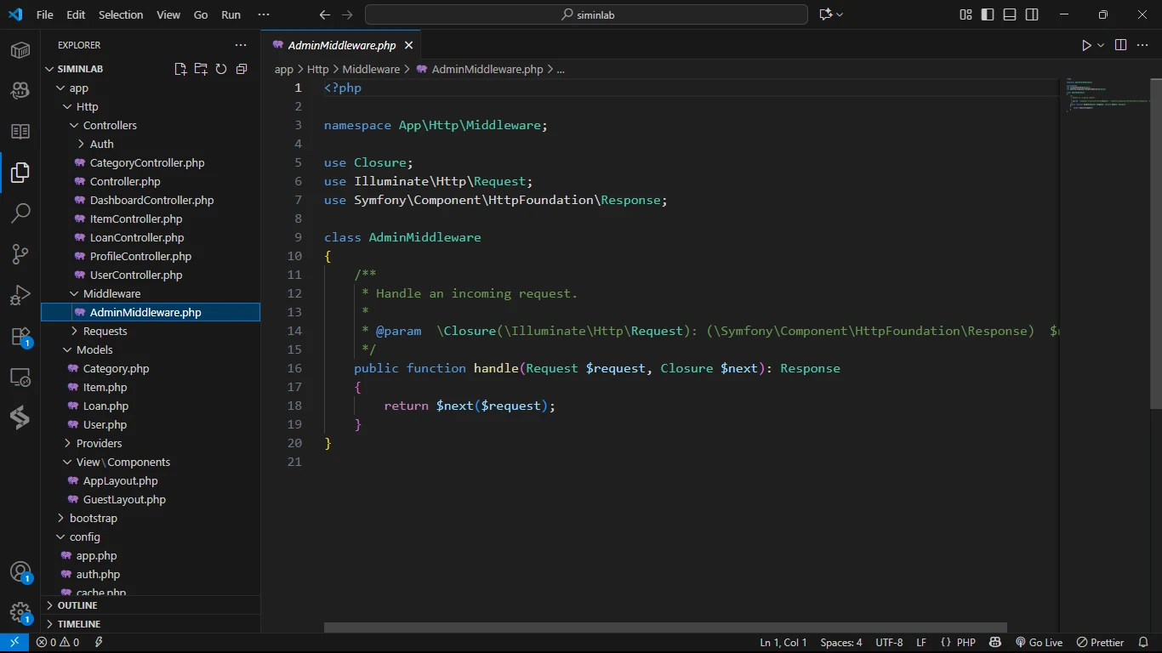This screenshot has height=653, width=1162.
Task: Expand the Requests folder
Action: (105, 331)
